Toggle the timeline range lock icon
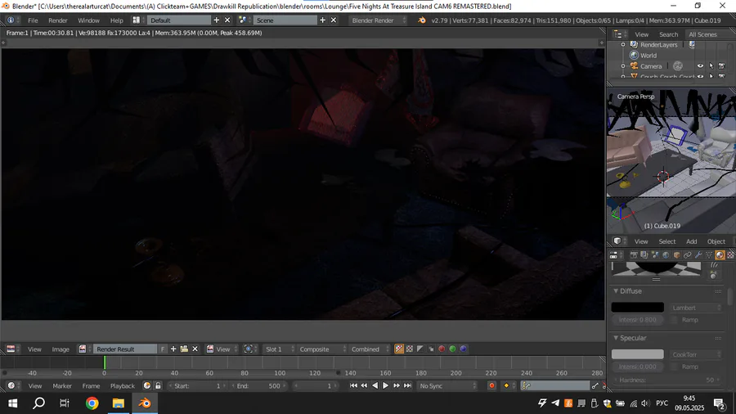This screenshot has width=736, height=414. pos(158,386)
